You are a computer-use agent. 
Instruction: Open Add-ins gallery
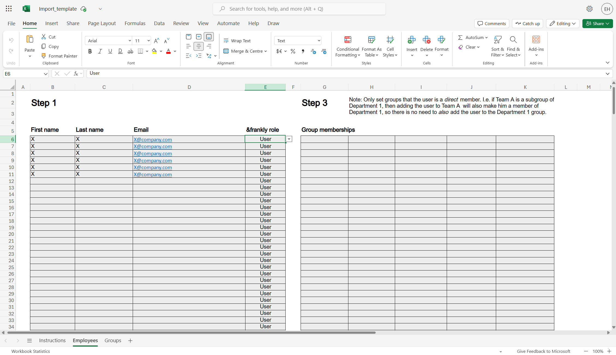(536, 46)
